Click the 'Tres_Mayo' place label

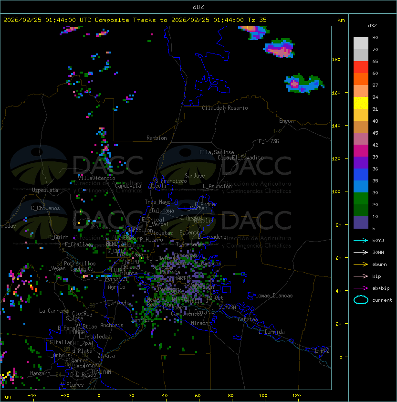157,202
